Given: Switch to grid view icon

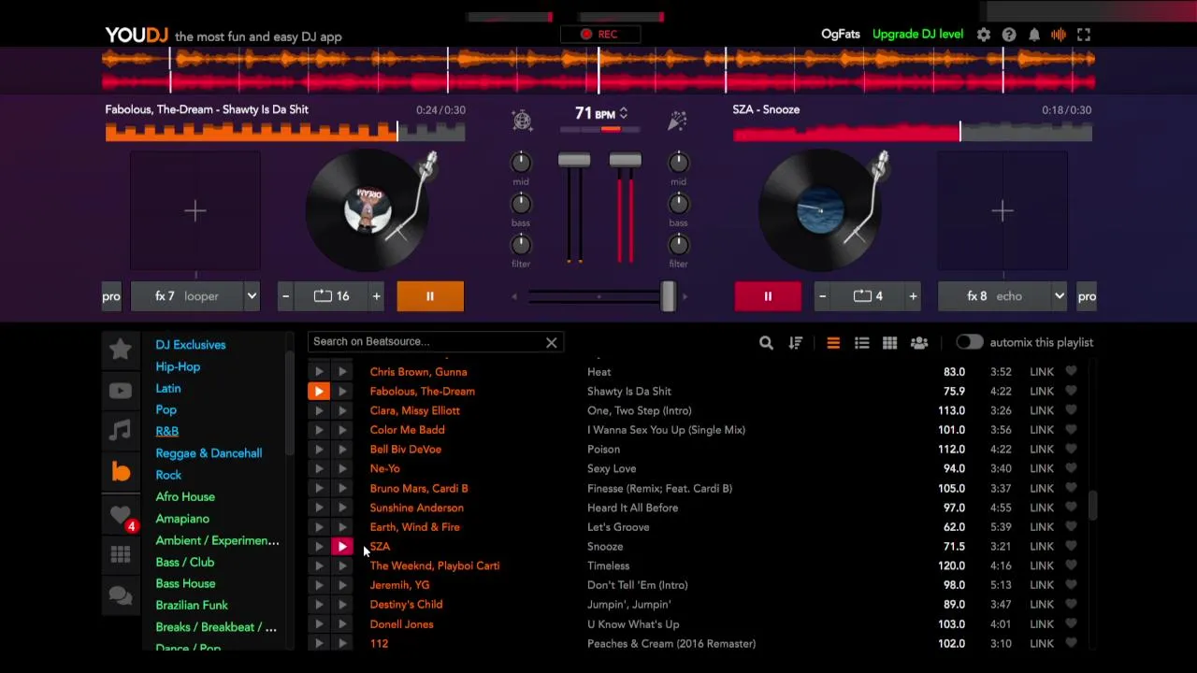Looking at the screenshot, I should pos(890,343).
